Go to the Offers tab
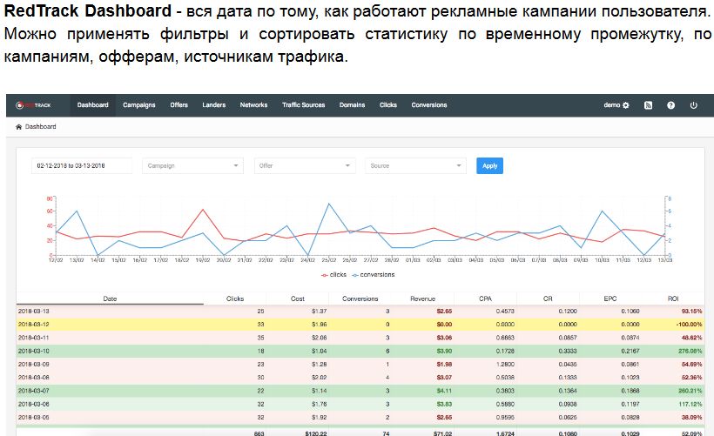This screenshot has width=714, height=436. [179, 105]
